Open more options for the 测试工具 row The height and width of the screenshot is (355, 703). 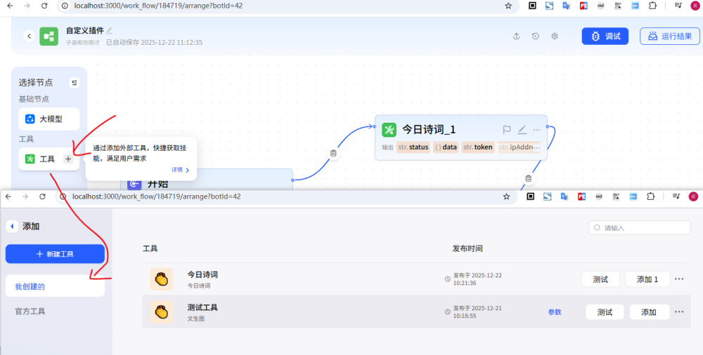pos(679,312)
